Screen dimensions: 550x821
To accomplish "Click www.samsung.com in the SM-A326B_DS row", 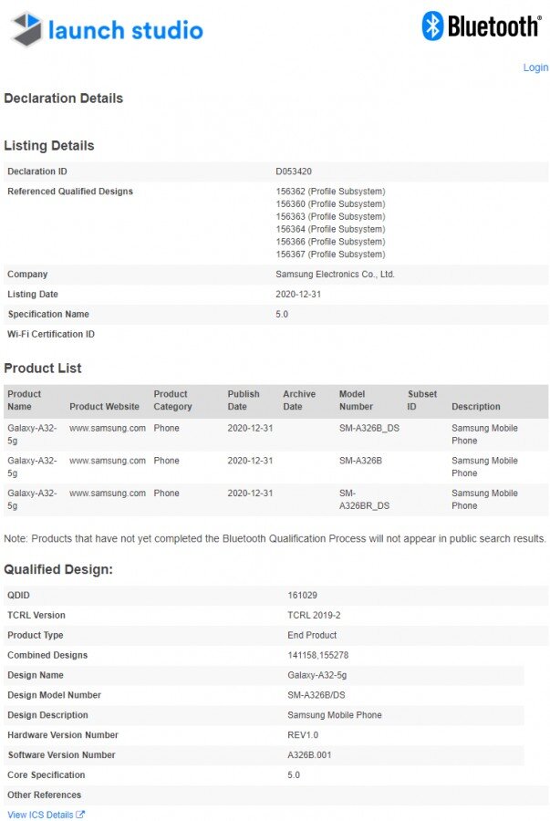I will click(108, 429).
